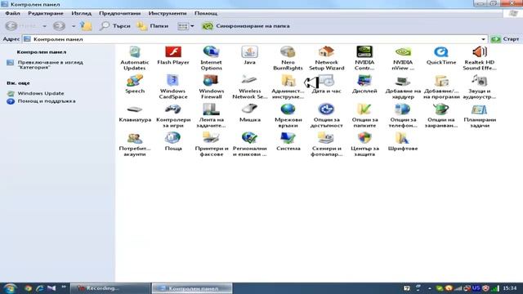Screen dimensions: 523x294
Task: Switch to Recording taskbar button
Action: pyautogui.click(x=110, y=288)
